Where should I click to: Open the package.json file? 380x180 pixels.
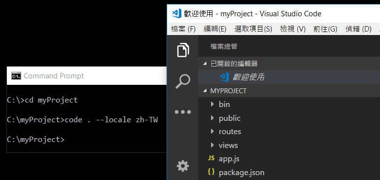[242, 173]
